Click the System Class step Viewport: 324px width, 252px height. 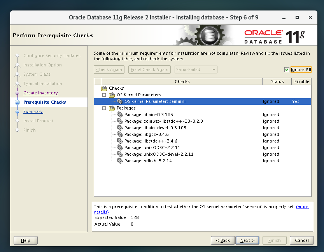(37, 74)
